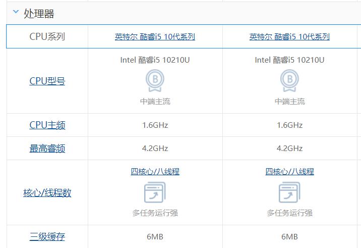Open second column's 英特尔 酷睿i5 10代系列 link

tap(289, 37)
